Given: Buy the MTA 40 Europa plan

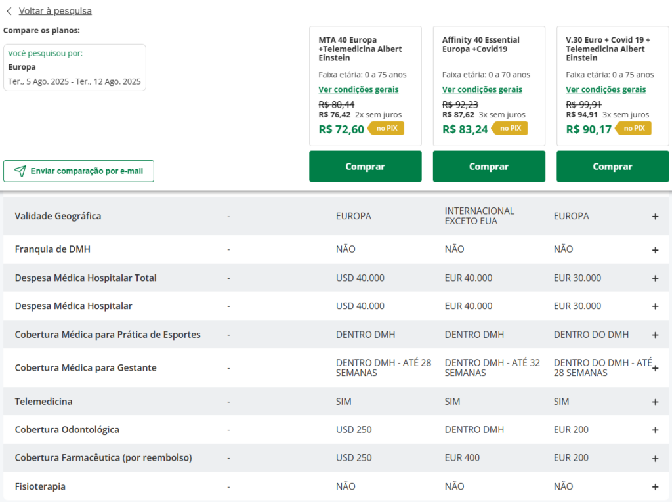Looking at the screenshot, I should (x=365, y=166).
